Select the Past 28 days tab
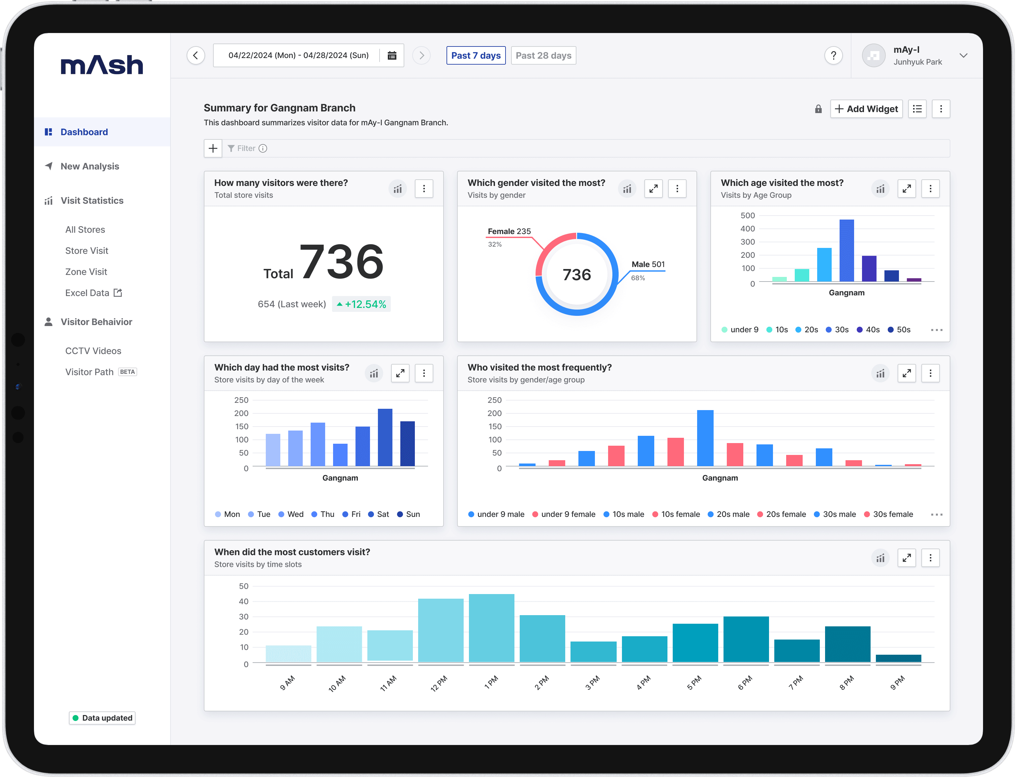The image size is (1017, 778). [543, 56]
